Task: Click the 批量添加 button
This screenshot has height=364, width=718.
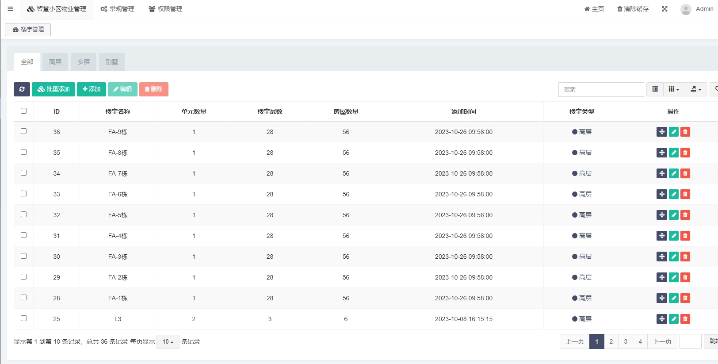Action: [53, 89]
